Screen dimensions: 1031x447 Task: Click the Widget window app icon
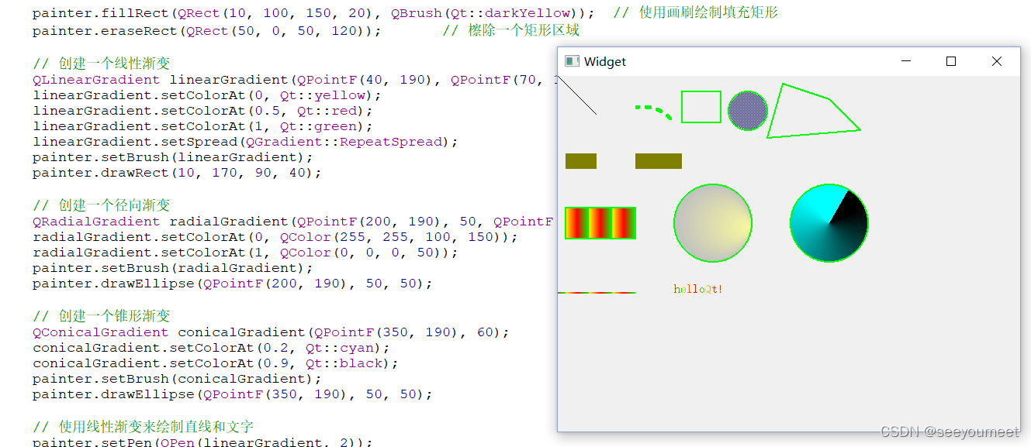coord(573,61)
